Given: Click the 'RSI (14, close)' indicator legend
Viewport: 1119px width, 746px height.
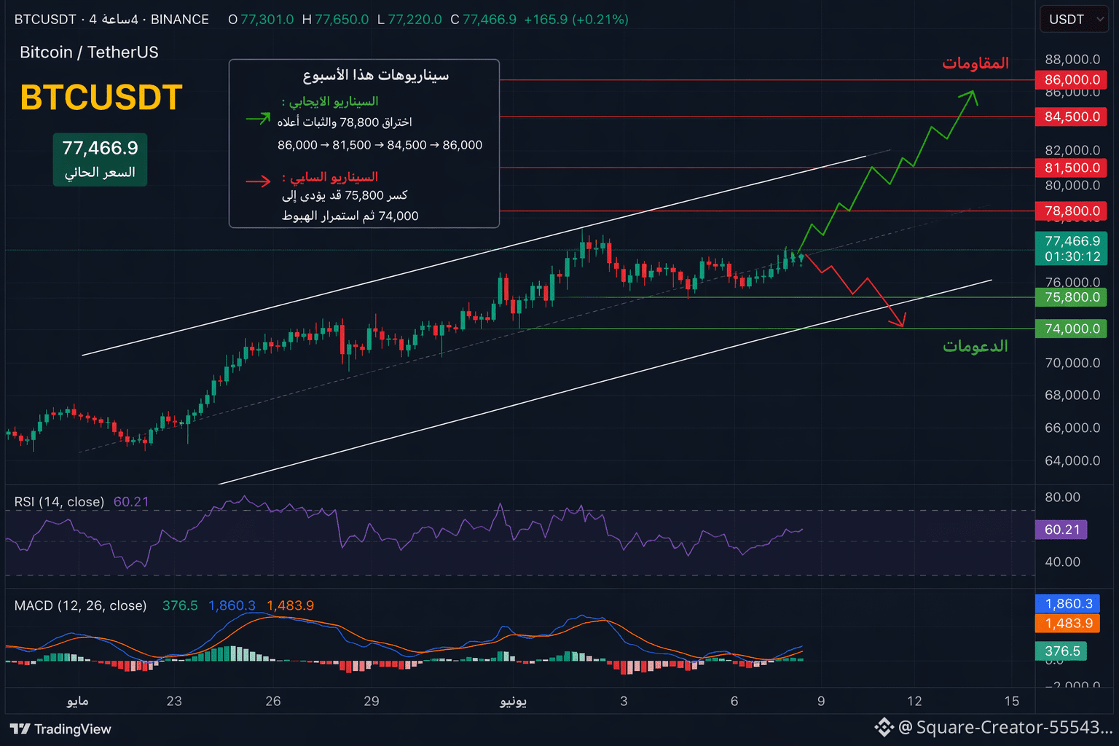Looking at the screenshot, I should coord(59,502).
